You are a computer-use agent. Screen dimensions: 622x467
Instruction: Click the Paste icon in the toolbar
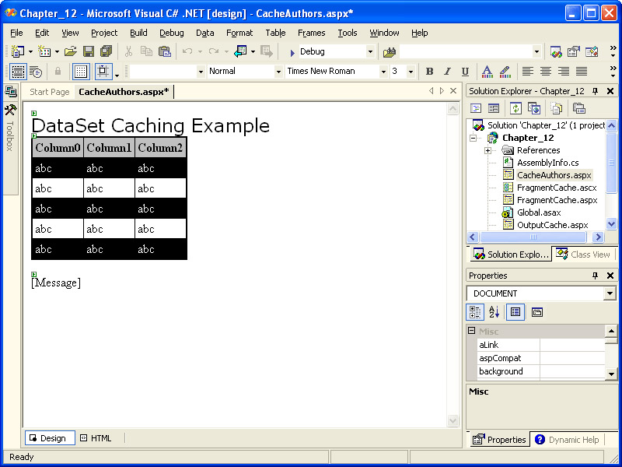coord(164,51)
